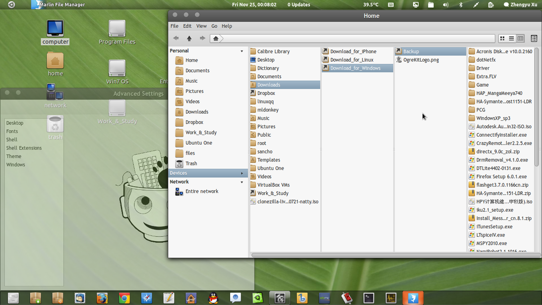Collapse the Personal sidebar section
This screenshot has height=305, width=542.
click(241, 51)
